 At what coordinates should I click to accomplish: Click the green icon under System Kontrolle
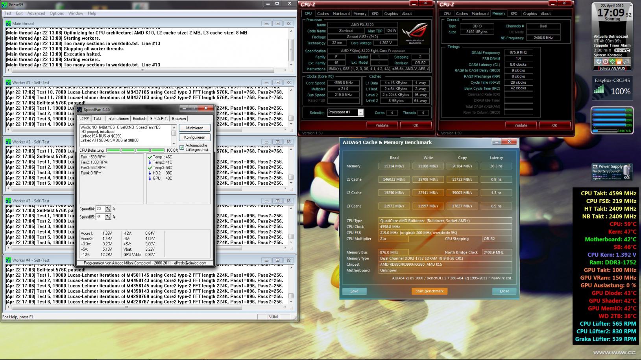coord(612,62)
